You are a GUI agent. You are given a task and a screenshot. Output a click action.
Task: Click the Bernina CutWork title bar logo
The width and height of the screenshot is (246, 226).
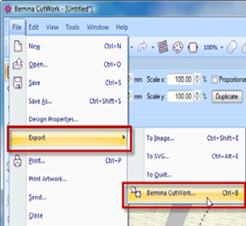coord(8,9)
